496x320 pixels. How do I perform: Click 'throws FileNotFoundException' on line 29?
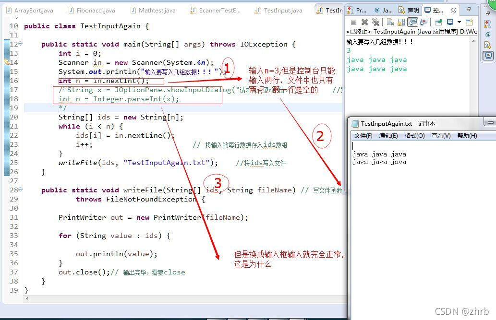click(x=136, y=199)
